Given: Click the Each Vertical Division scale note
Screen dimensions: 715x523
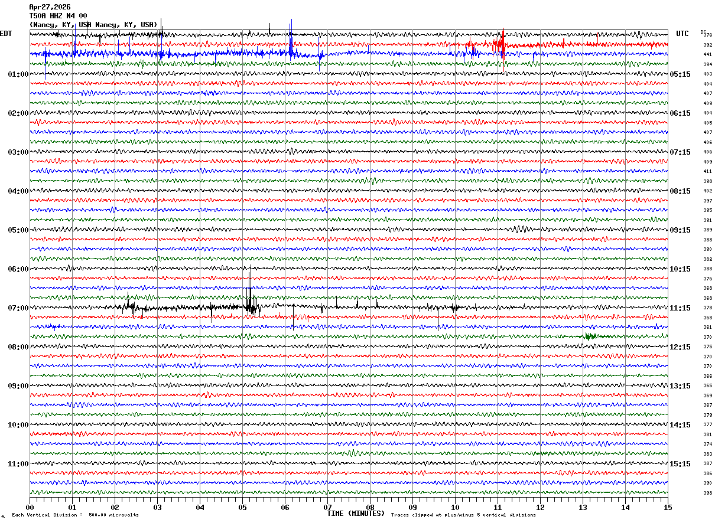Looking at the screenshot, I should (x=76, y=515).
